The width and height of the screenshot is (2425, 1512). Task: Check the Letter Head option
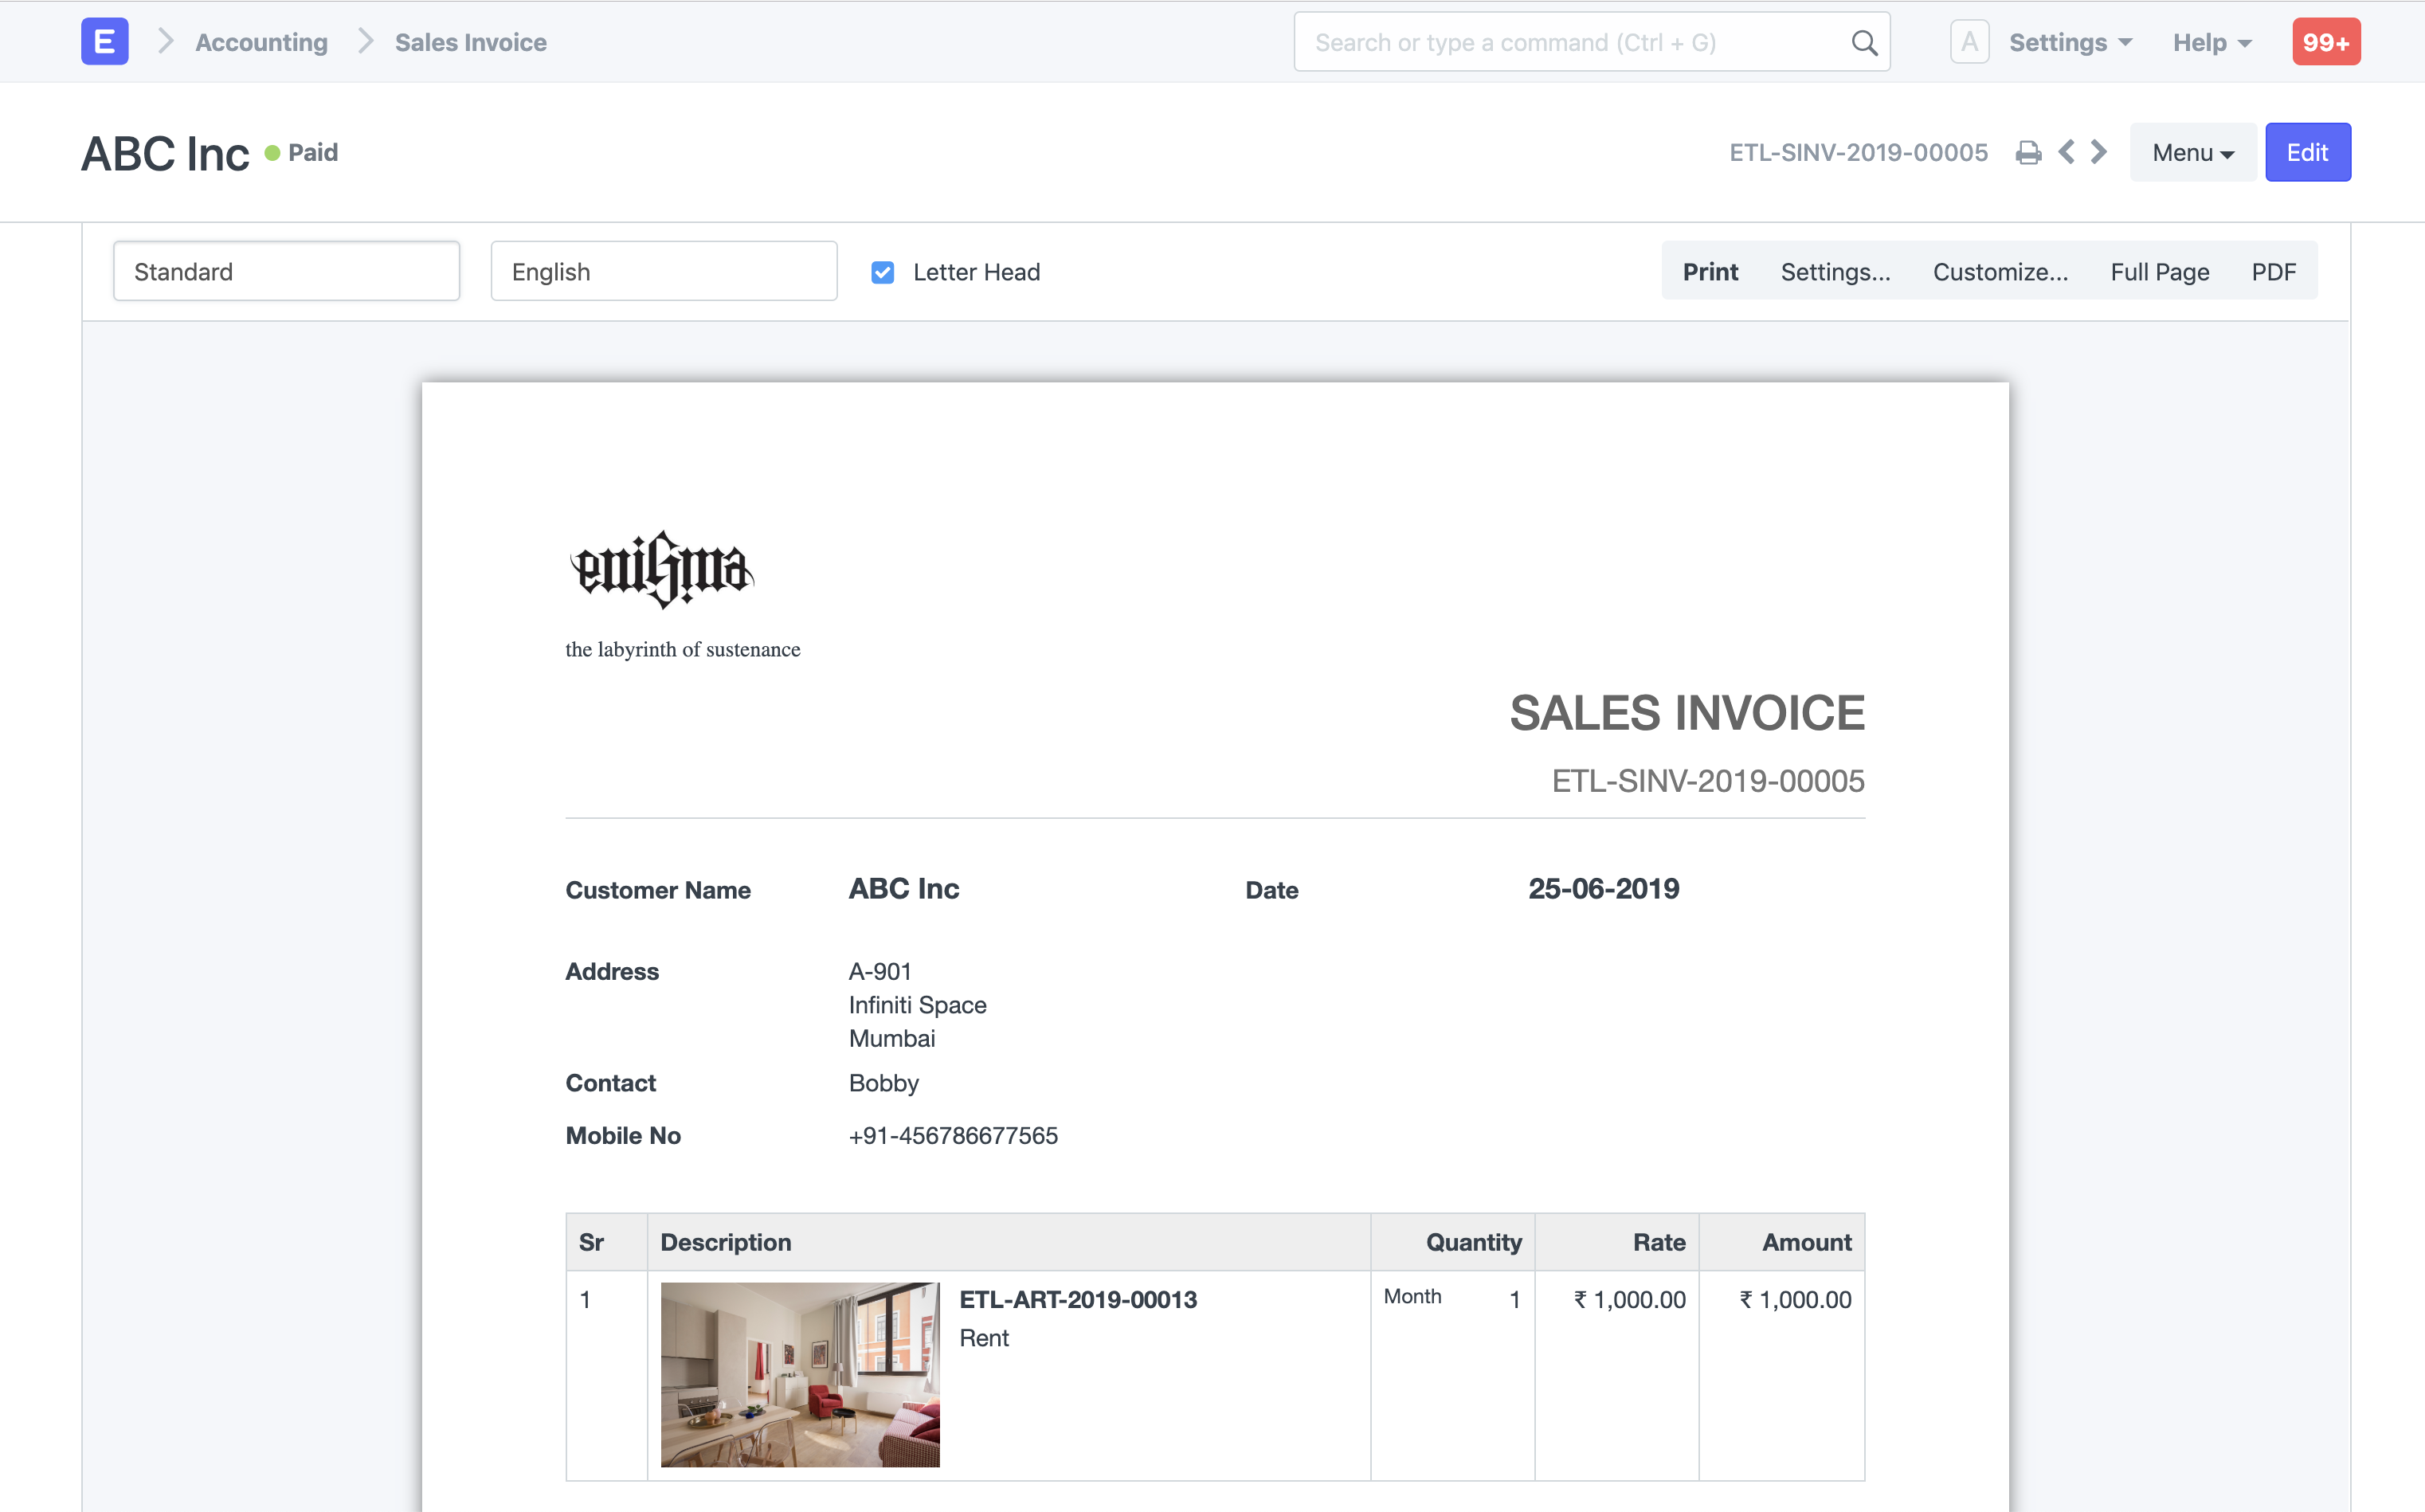pyautogui.click(x=882, y=270)
